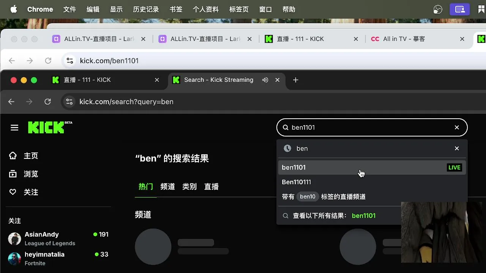Viewport: 486px width, 273px height.
Task: Open AsianAndy followed channel
Action: [x=58, y=238]
